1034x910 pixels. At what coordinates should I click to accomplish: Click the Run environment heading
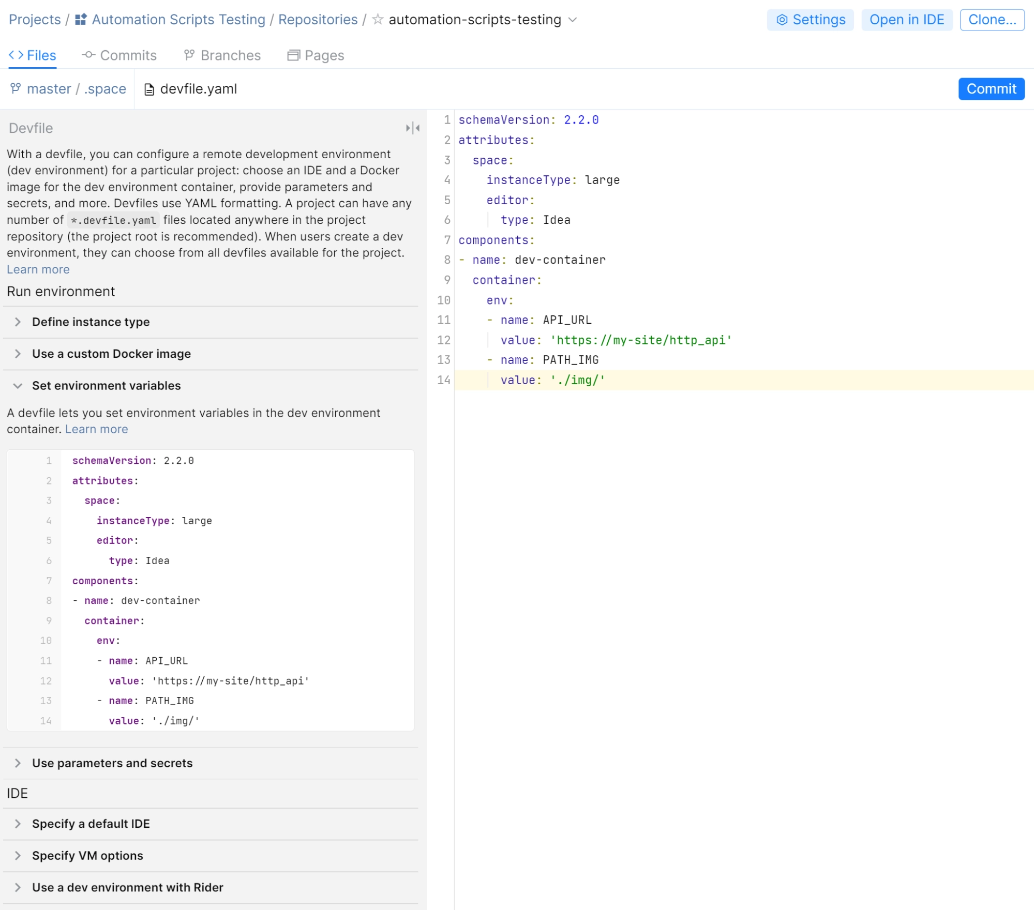pyautogui.click(x=61, y=292)
